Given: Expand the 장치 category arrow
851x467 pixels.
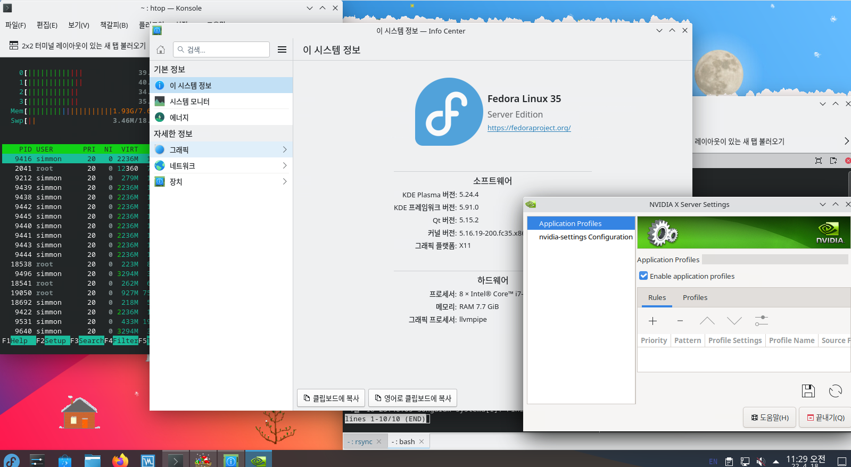Looking at the screenshot, I should pyautogui.click(x=285, y=181).
